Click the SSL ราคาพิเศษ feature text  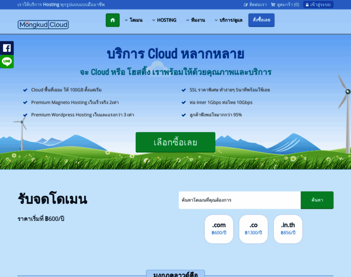click(x=230, y=90)
